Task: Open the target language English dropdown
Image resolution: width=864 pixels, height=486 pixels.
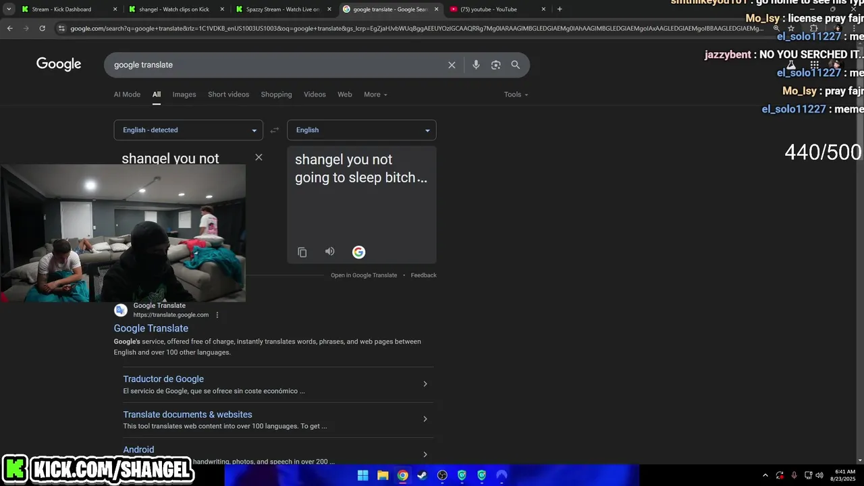Action: tap(362, 130)
